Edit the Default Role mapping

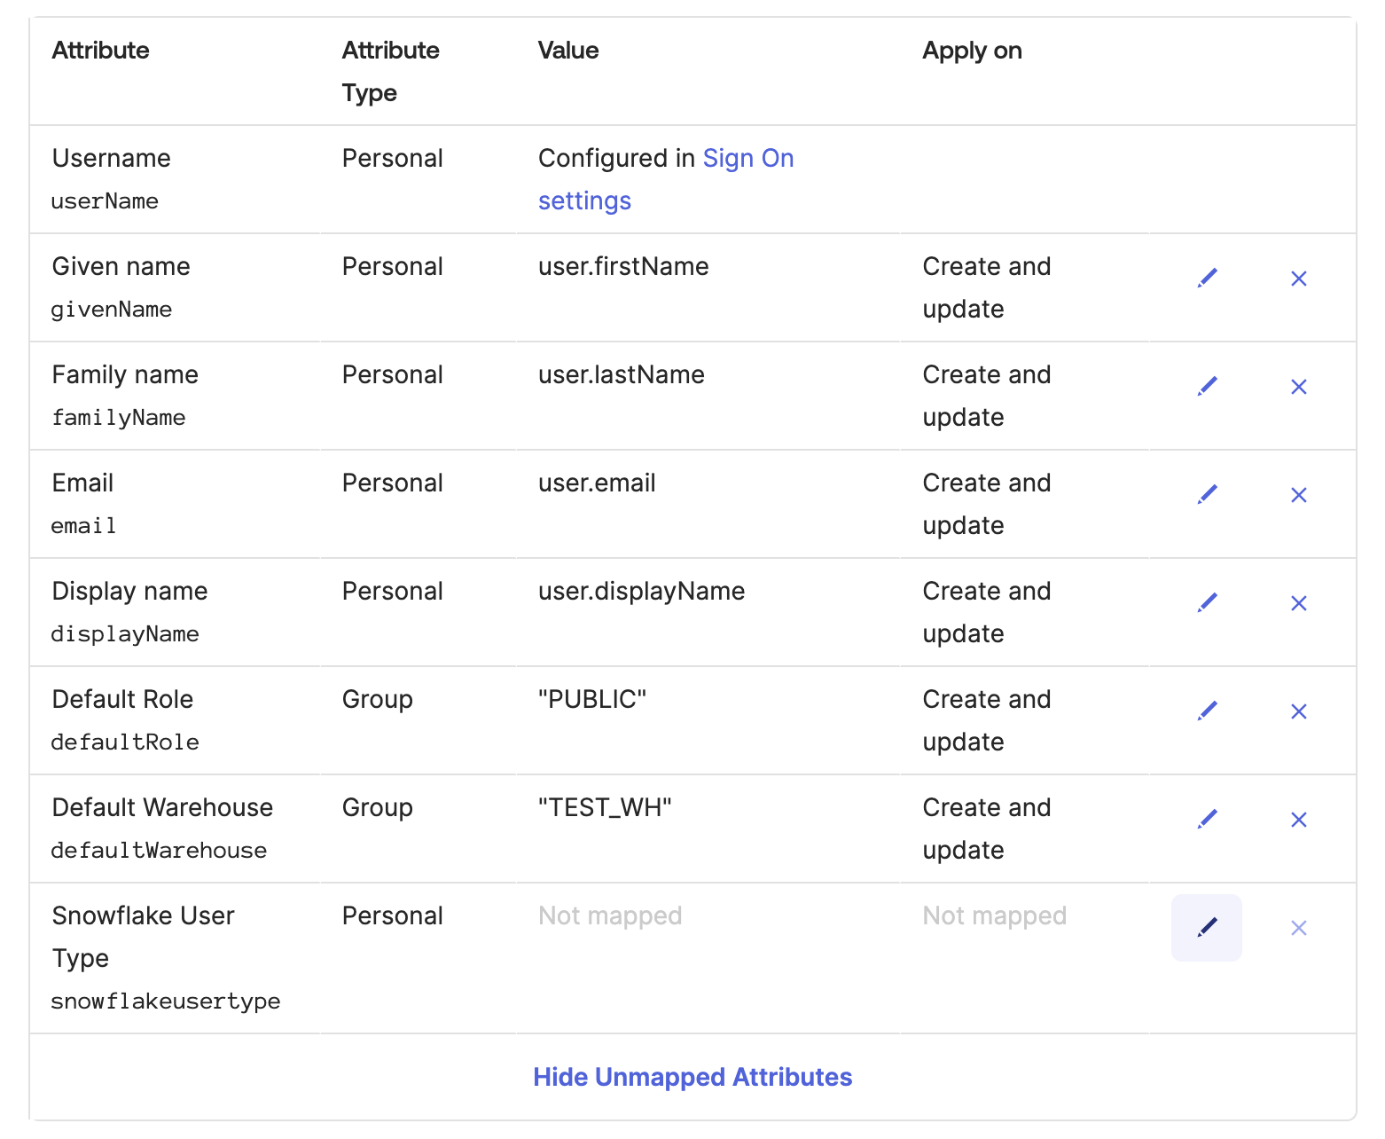pos(1207,711)
